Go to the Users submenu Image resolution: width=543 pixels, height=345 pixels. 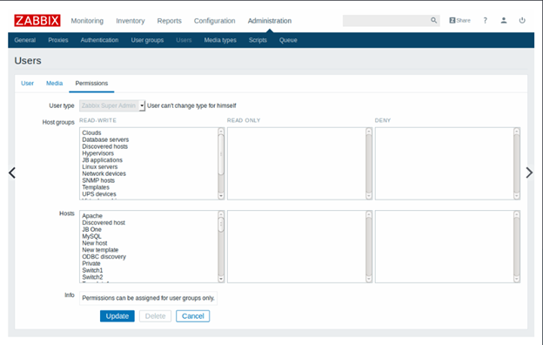tap(184, 40)
